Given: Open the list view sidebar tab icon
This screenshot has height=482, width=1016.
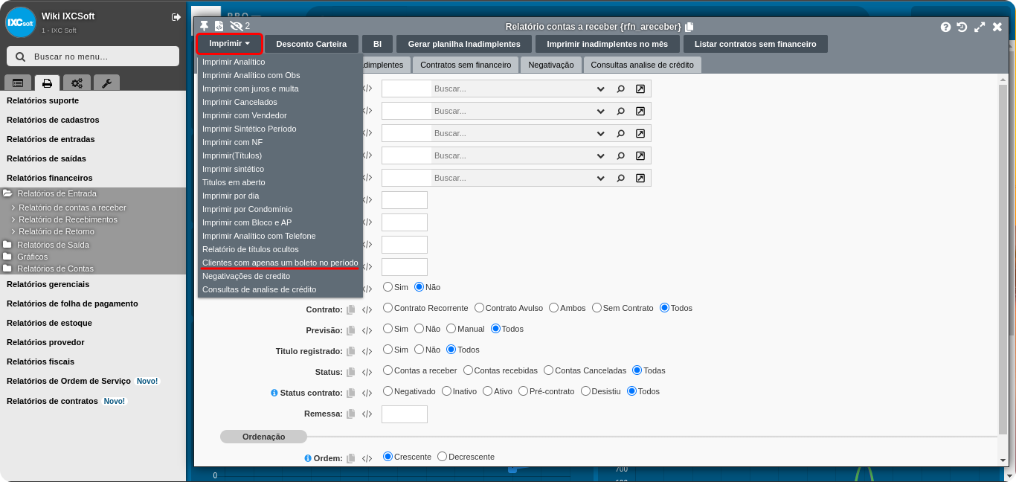Looking at the screenshot, I should click(x=18, y=83).
